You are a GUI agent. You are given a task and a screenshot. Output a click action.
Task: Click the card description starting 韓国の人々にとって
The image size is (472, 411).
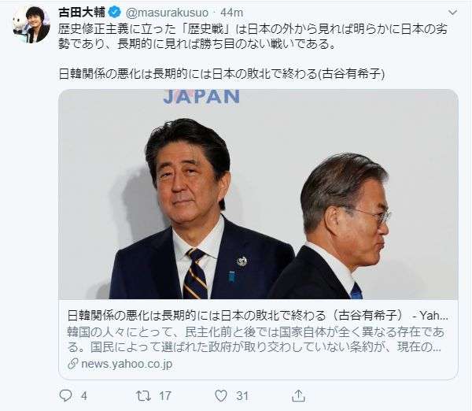pyautogui.click(x=256, y=339)
